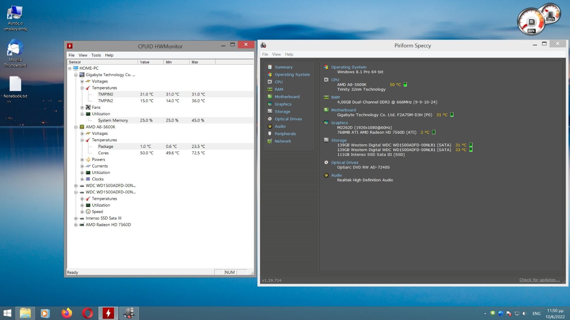Expand the Currents node in HWMonitor
Viewport: 570px width, 320px height.
pyautogui.click(x=82, y=166)
